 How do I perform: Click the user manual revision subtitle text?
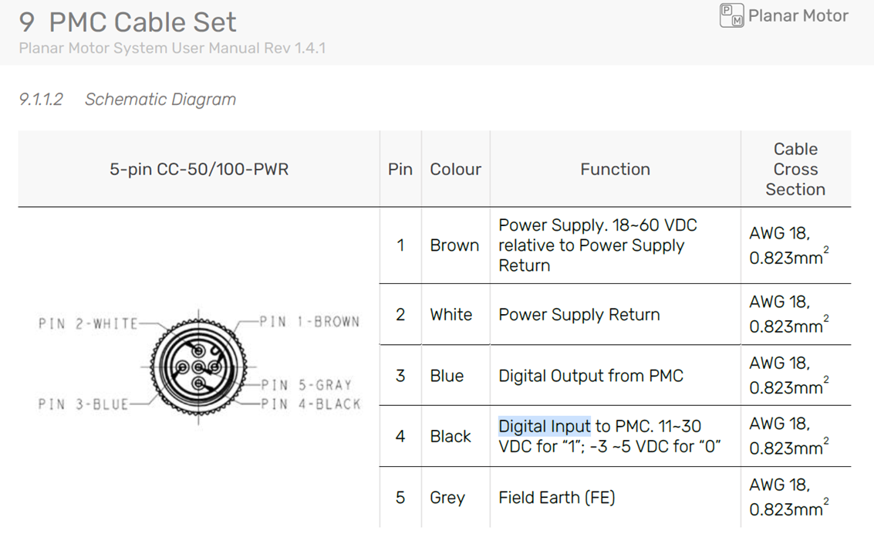172,48
